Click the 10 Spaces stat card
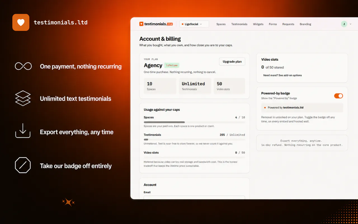 (x=160, y=86)
